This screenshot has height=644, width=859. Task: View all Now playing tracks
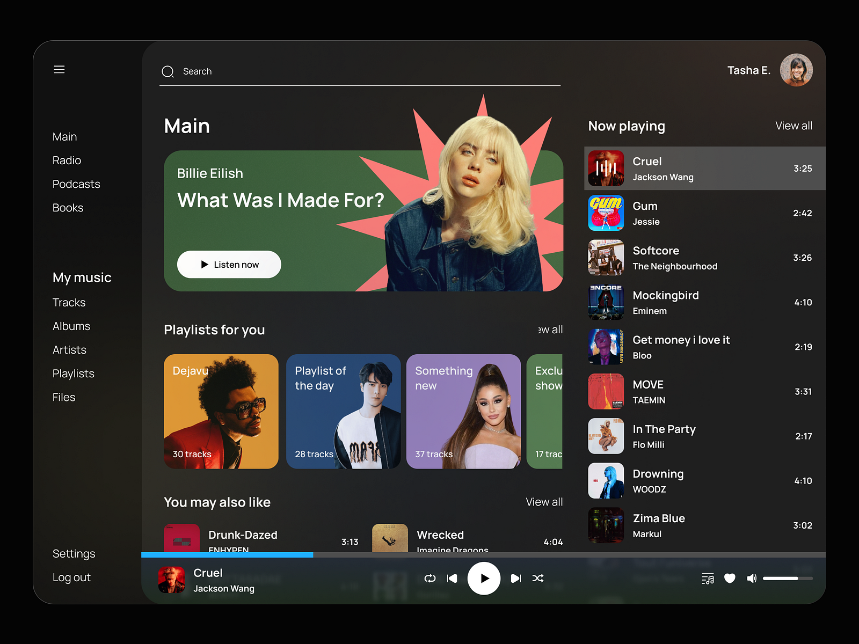(x=794, y=126)
